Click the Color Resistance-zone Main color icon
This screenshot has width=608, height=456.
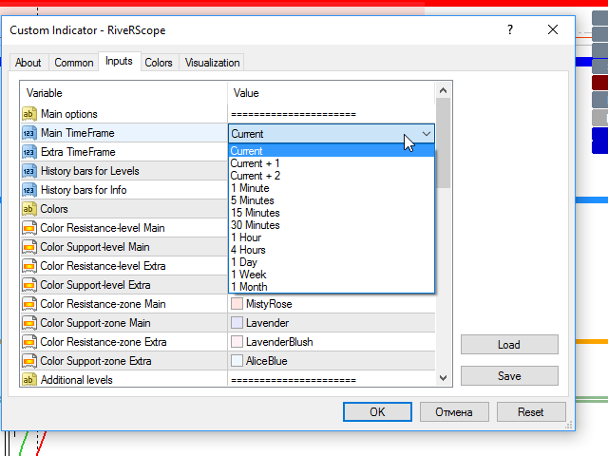29,304
